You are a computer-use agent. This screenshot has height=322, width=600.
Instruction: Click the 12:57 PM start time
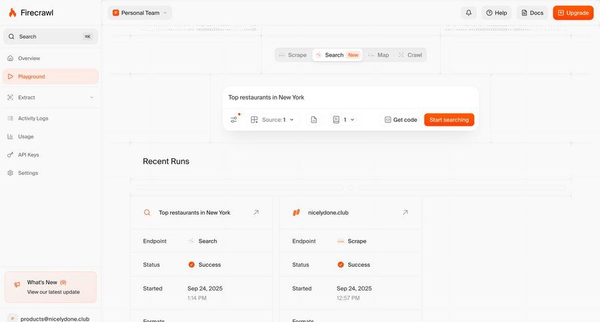348,298
